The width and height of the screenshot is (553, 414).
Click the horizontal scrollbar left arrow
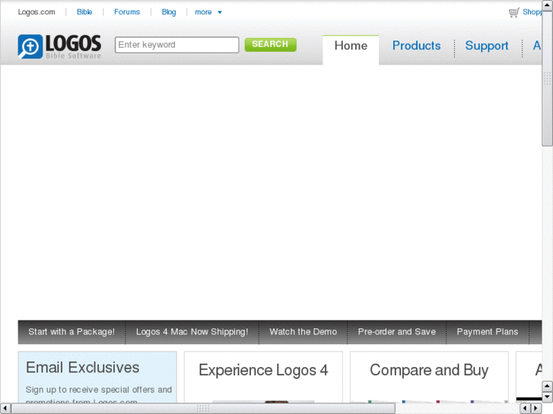click(x=5, y=409)
